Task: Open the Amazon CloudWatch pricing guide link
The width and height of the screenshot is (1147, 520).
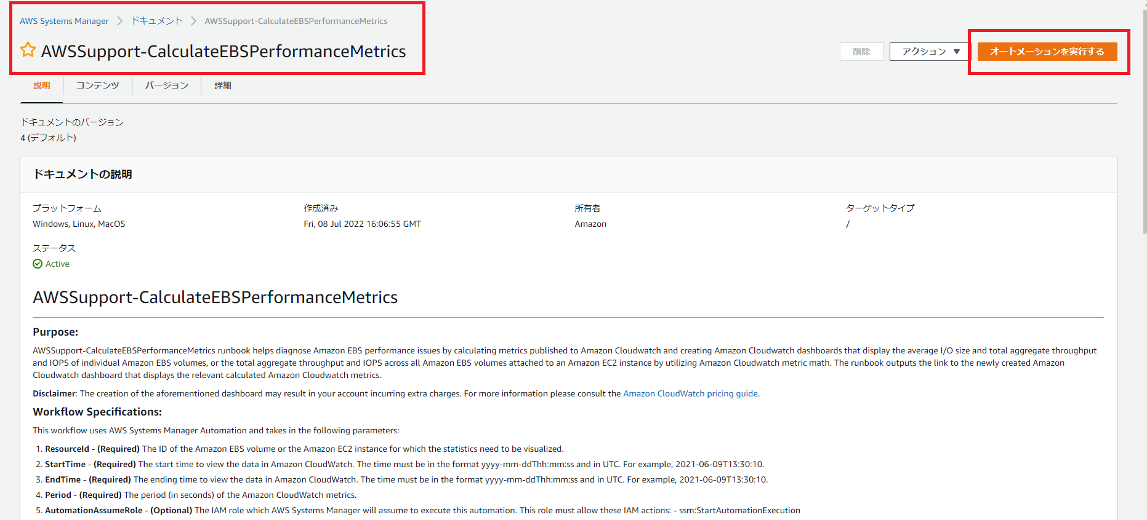Action: (x=690, y=393)
